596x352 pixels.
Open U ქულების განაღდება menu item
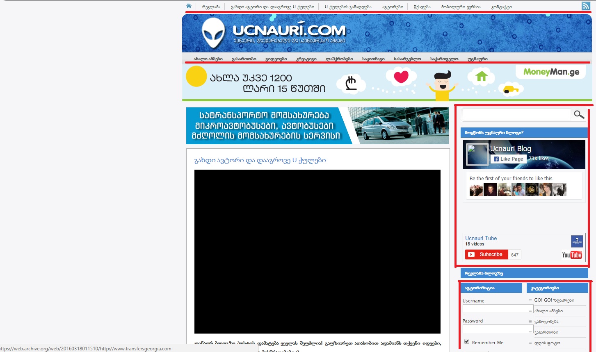[348, 7]
